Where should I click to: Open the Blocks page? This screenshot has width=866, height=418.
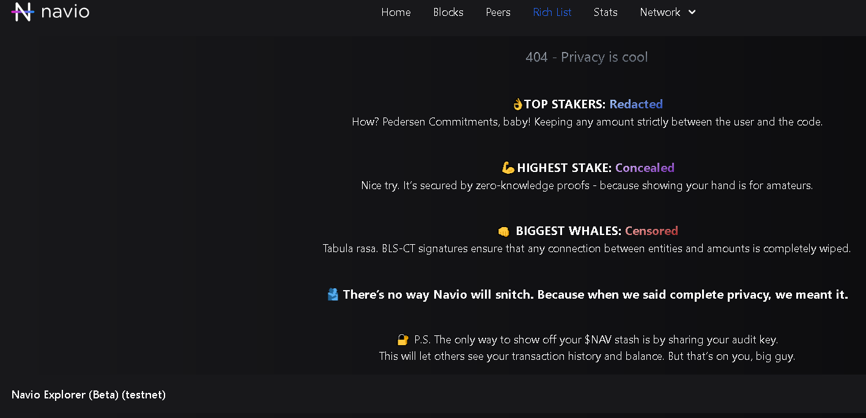click(448, 12)
